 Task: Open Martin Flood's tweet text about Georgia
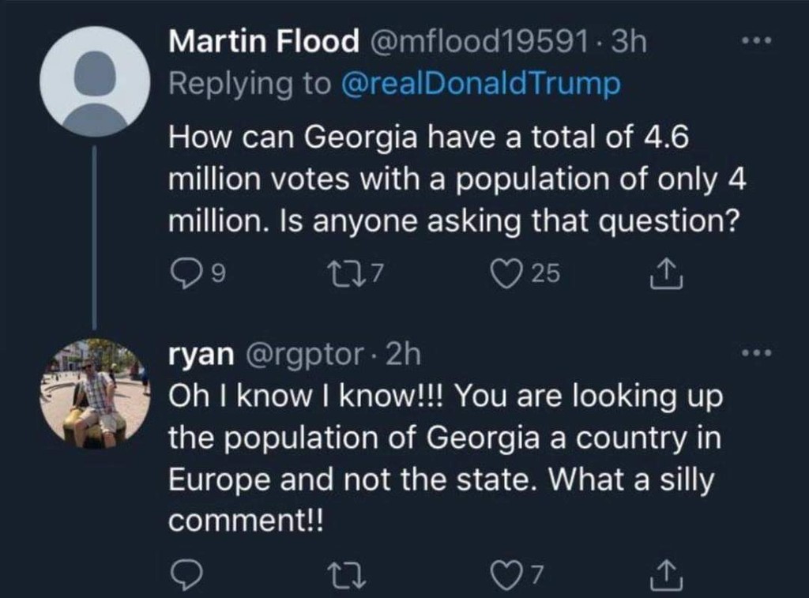457,180
